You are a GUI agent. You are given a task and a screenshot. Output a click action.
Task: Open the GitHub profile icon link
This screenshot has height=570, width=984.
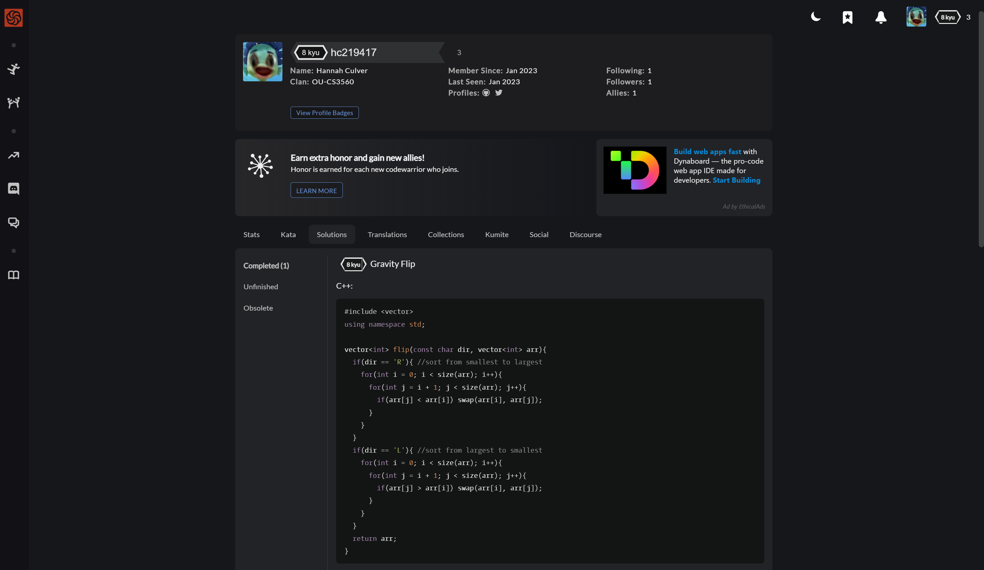[x=486, y=93]
